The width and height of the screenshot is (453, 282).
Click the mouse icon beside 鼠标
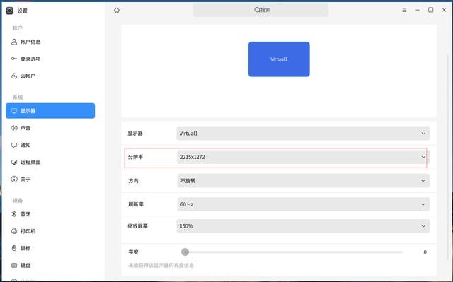click(14, 248)
